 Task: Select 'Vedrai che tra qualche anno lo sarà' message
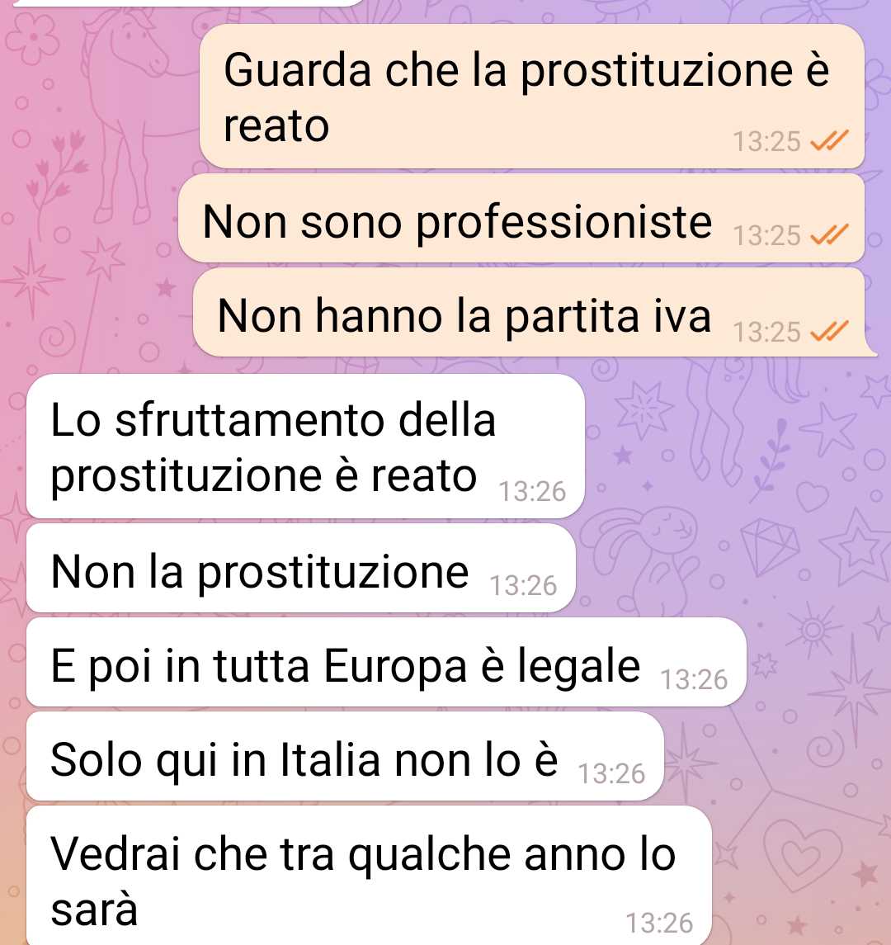coord(370,876)
